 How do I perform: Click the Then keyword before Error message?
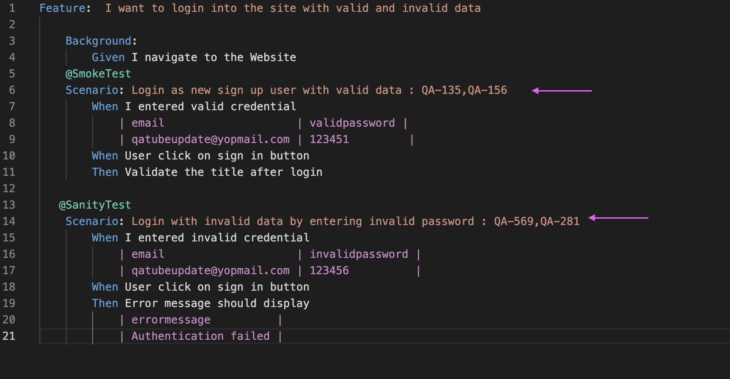(x=105, y=303)
